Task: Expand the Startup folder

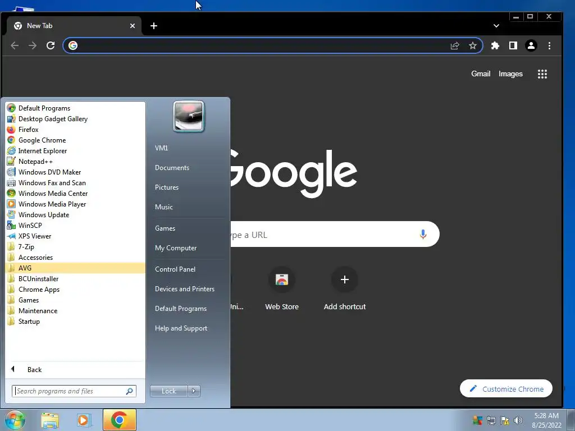Action: pyautogui.click(x=76, y=321)
